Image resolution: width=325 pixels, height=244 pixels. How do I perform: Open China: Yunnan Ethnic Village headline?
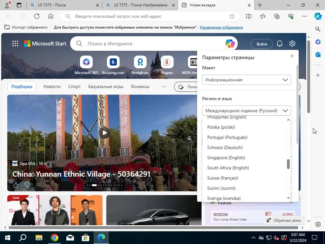(x=81, y=174)
